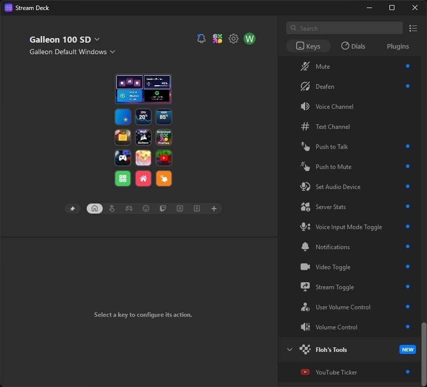Open the Galleon Default Windows profile dropdown

[x=72, y=52]
